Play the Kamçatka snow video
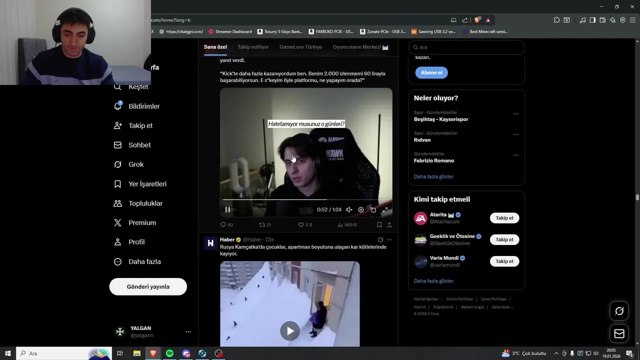 click(289, 330)
